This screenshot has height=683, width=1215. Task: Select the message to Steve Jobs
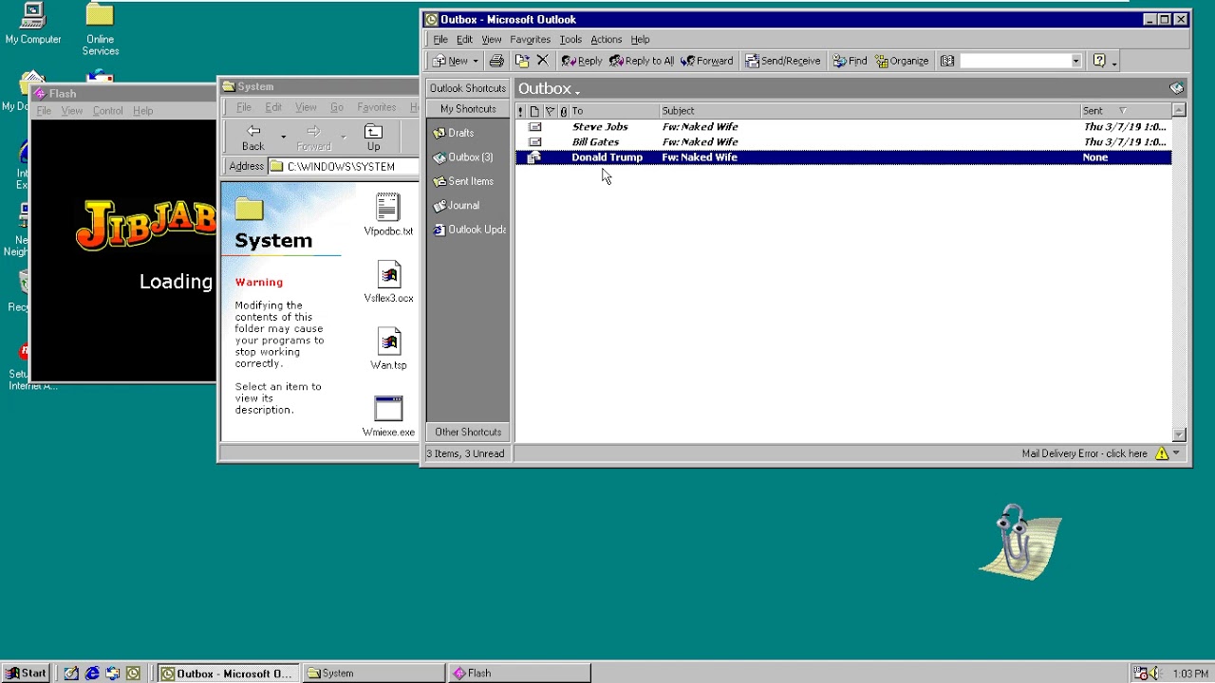(x=843, y=127)
